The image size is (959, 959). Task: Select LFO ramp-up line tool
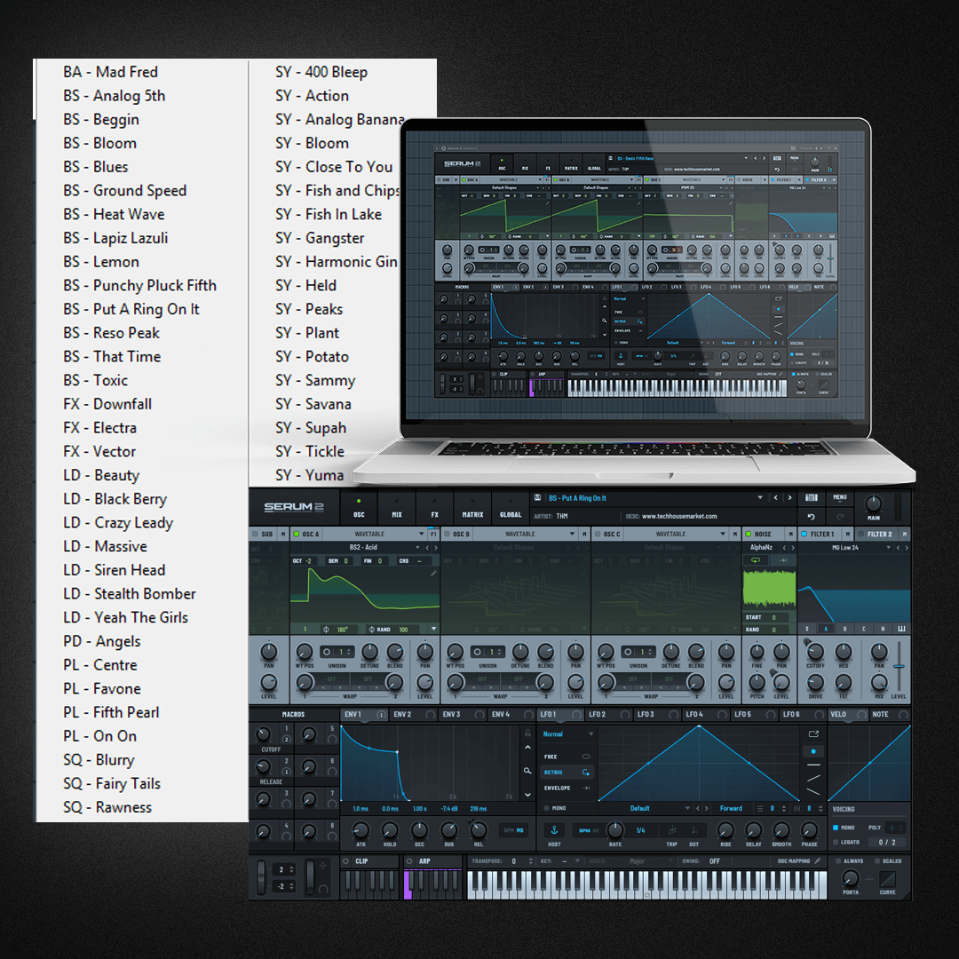812,778
